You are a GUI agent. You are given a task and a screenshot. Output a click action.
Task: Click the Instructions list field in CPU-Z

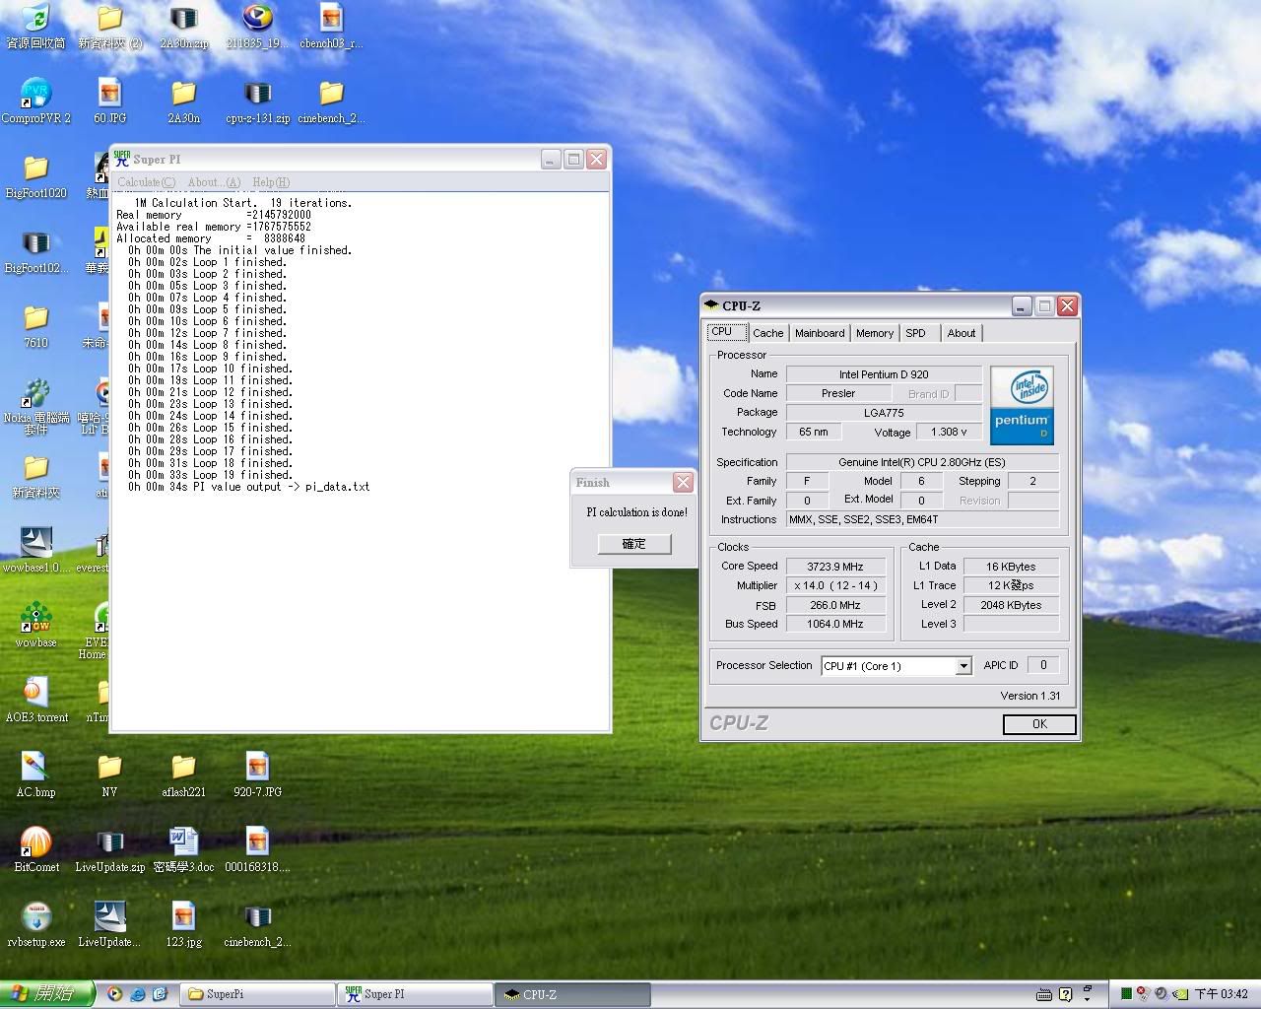pos(922,519)
